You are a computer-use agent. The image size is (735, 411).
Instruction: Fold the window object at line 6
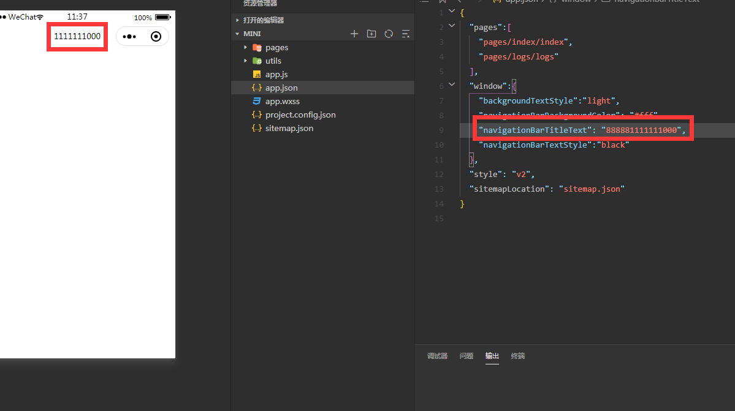tap(451, 85)
